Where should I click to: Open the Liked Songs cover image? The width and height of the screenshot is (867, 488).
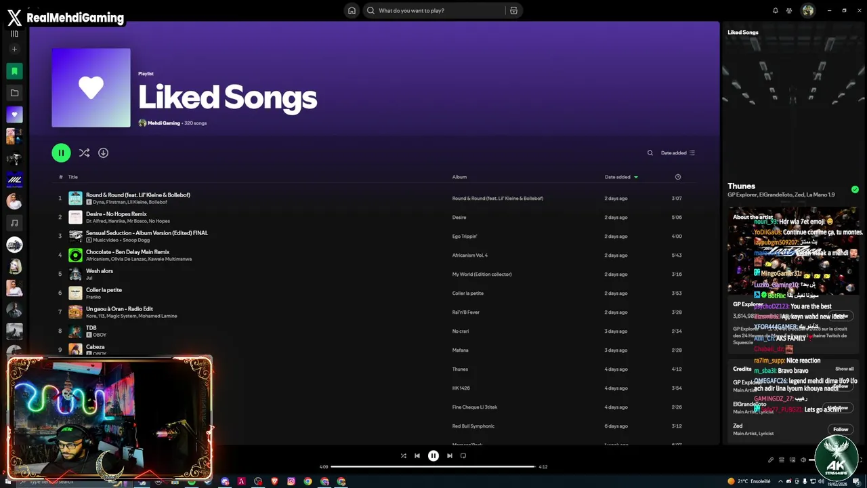point(91,87)
